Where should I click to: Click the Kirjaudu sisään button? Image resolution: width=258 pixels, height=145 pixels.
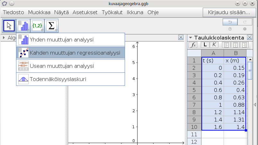tap(229, 13)
